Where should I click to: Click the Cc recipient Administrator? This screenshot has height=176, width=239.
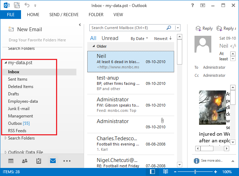click(x=214, y=75)
